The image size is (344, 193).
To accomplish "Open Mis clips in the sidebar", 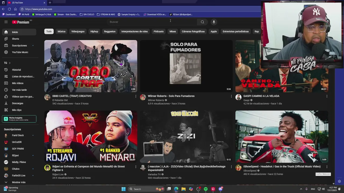I will 19,110.
